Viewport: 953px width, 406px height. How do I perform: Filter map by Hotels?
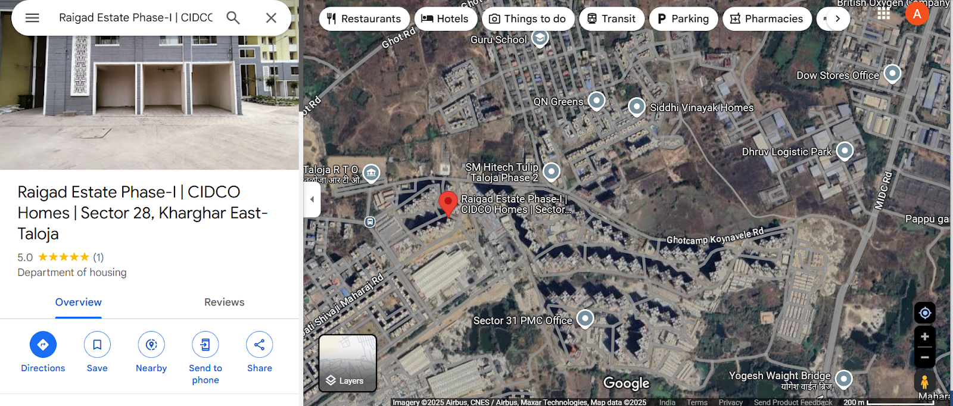(x=445, y=18)
